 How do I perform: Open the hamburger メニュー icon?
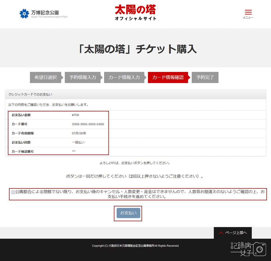[248, 12]
